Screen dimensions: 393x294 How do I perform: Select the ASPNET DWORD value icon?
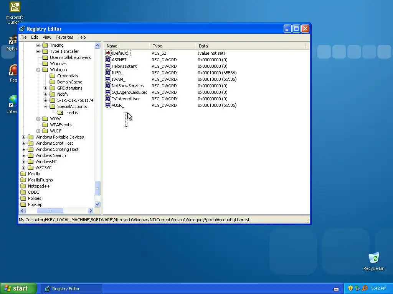(108, 59)
